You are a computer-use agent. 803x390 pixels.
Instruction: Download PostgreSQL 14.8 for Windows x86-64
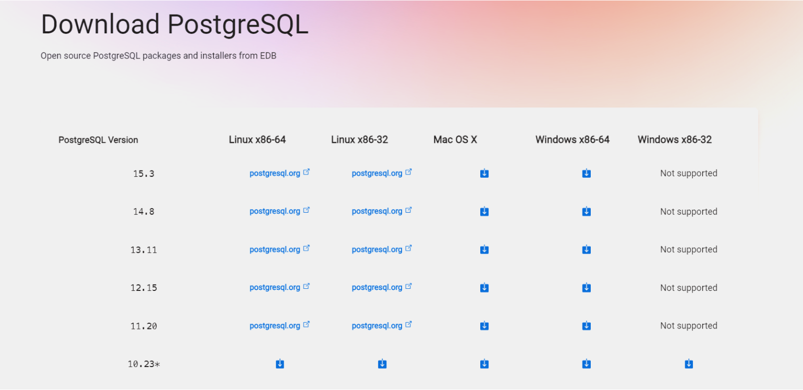(587, 211)
